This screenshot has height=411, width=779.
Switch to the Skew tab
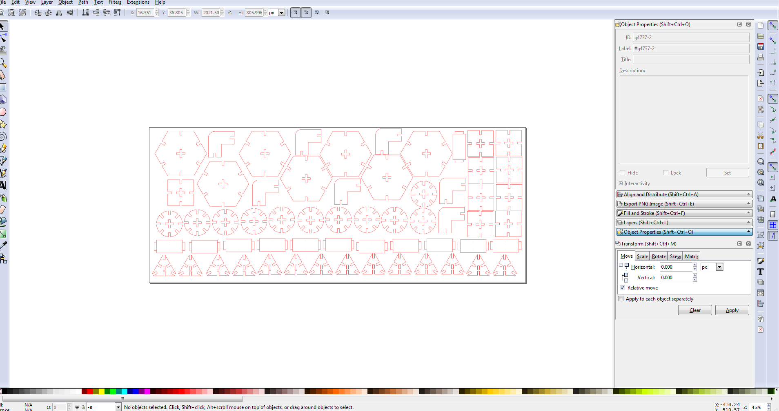(675, 256)
